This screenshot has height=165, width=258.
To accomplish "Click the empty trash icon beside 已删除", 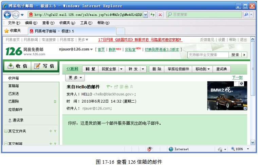I will (x=55, y=101).
